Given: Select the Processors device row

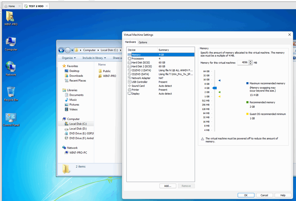Looking at the screenshot, I should click(161, 59).
